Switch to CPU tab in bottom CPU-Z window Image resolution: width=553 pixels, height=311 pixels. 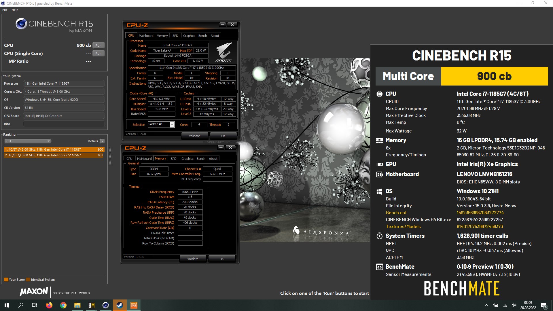(130, 159)
